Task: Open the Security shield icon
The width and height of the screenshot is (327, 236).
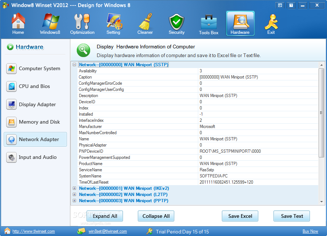Action: pyautogui.click(x=176, y=22)
